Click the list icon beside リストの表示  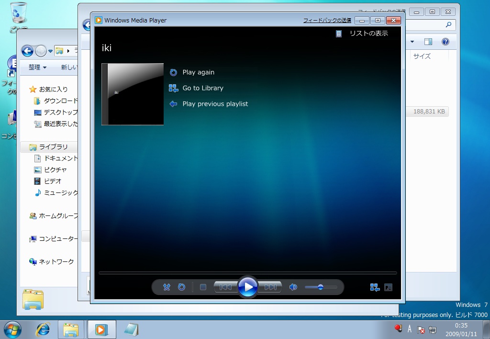339,34
